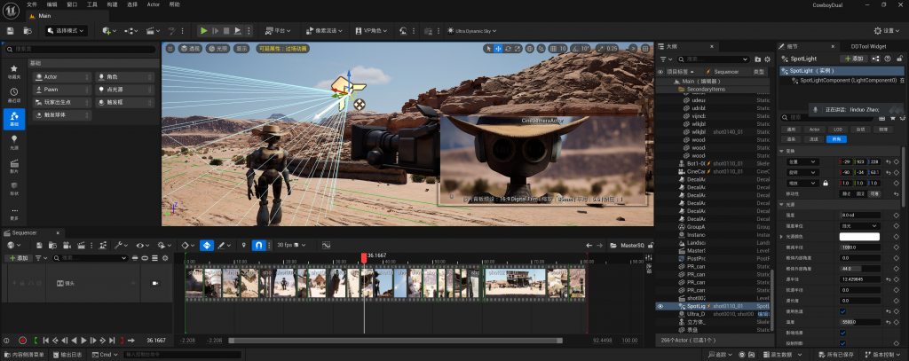Open the curve editor icon in Sequencer
The height and width of the screenshot is (361, 909).
326,245
